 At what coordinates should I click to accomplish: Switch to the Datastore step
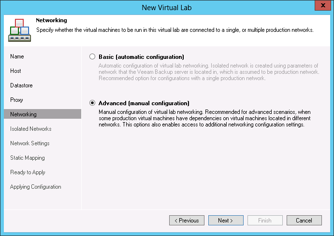pos(20,85)
